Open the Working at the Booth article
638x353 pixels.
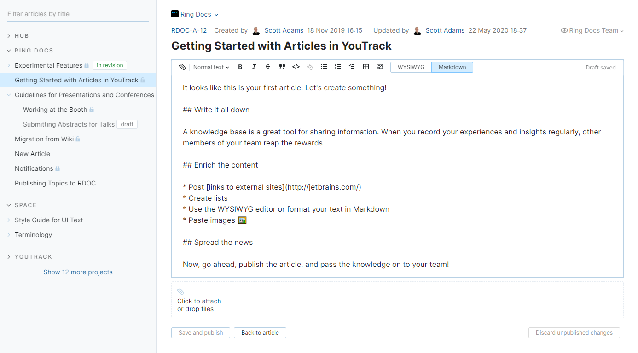(55, 110)
